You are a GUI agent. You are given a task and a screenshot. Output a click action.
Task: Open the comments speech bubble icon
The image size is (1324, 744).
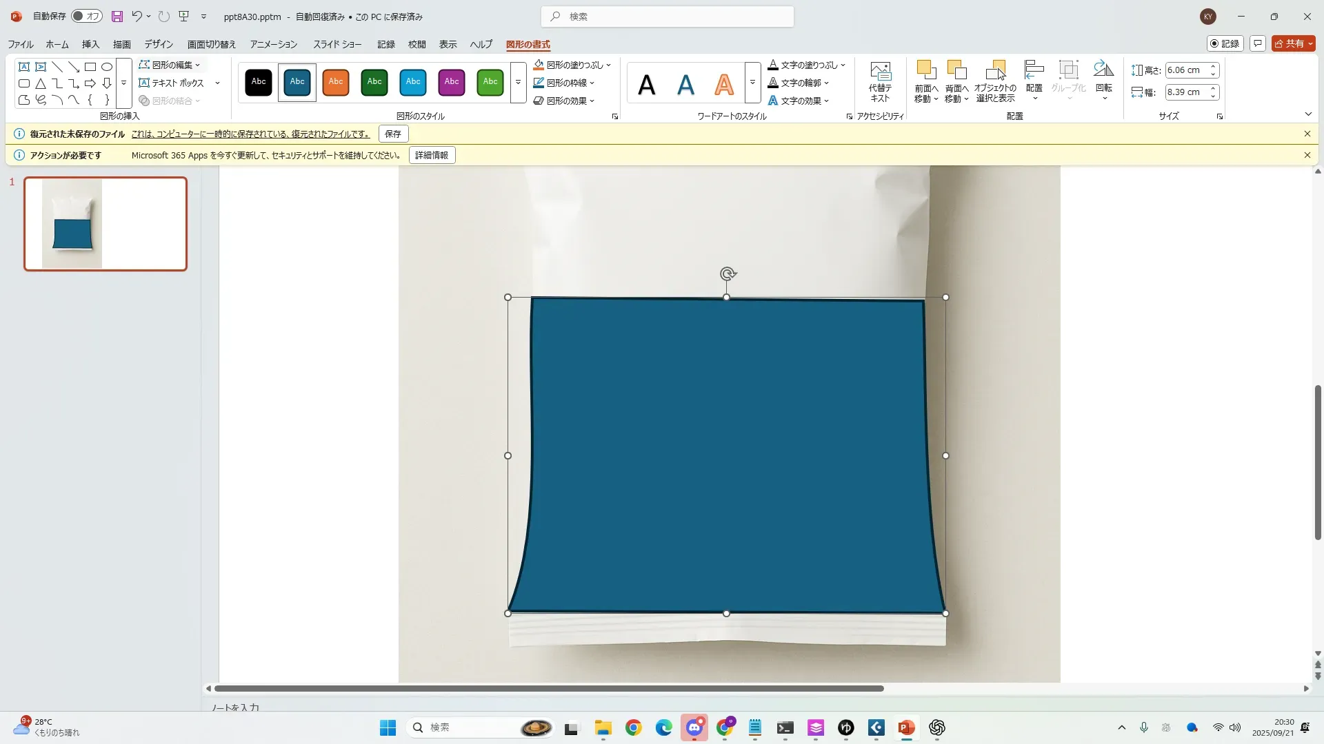[1257, 43]
